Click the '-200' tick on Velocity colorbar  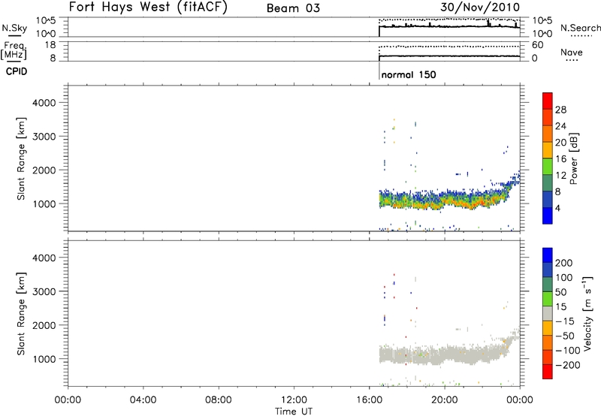click(568, 365)
